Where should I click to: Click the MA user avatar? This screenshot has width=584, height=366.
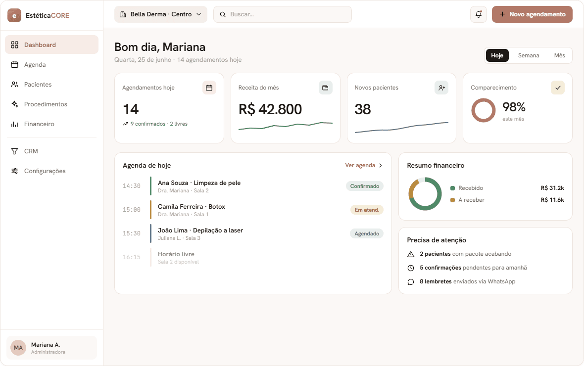18,348
